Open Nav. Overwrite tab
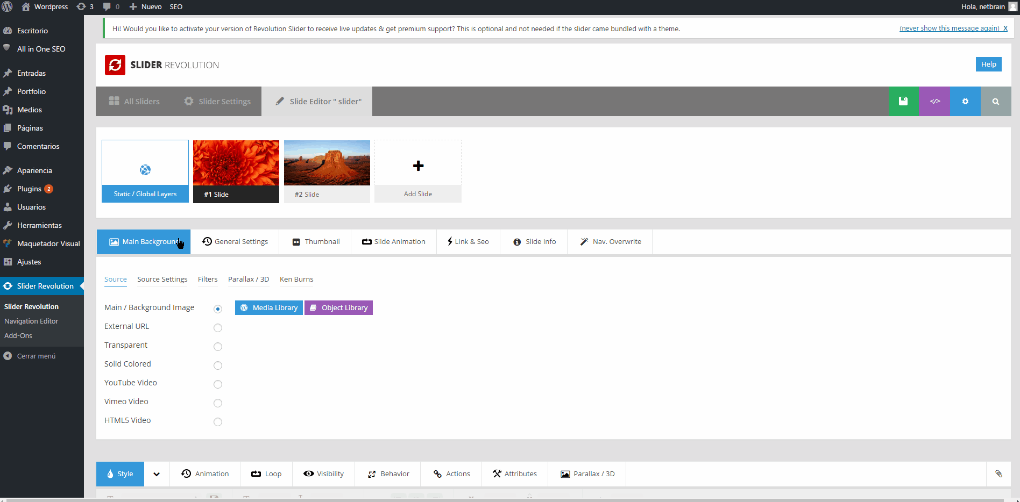The height and width of the screenshot is (502, 1020). click(x=610, y=242)
